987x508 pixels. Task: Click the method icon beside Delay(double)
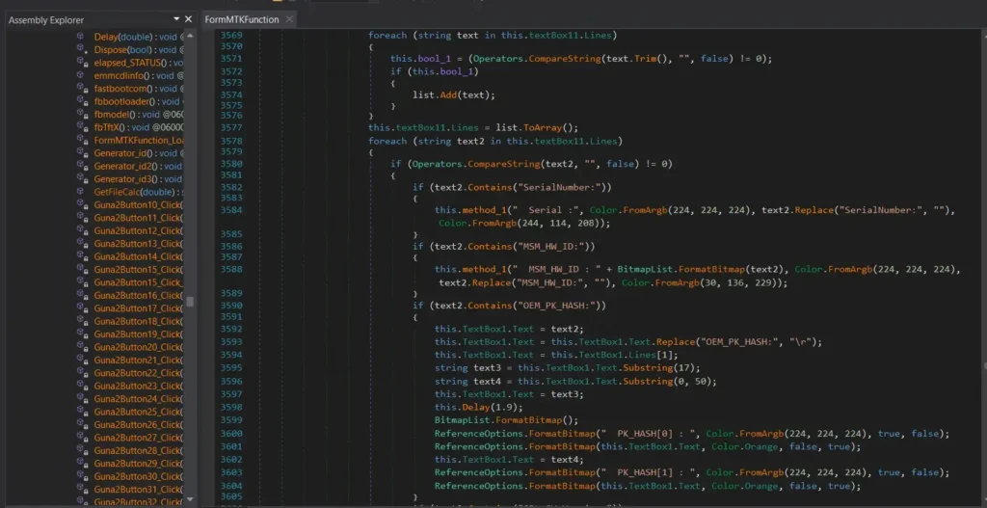pos(81,37)
